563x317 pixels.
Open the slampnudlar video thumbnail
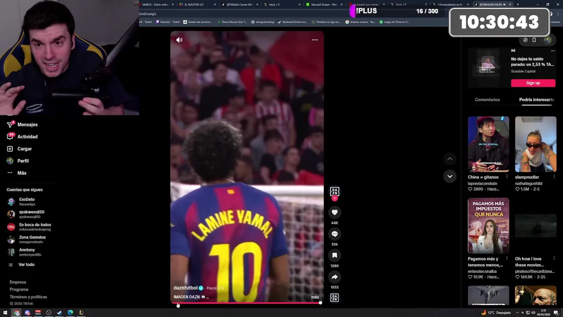click(536, 144)
